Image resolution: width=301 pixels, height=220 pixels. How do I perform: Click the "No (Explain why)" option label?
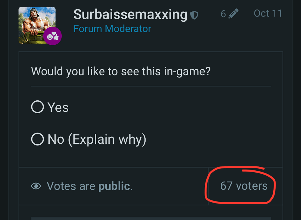(x=97, y=139)
